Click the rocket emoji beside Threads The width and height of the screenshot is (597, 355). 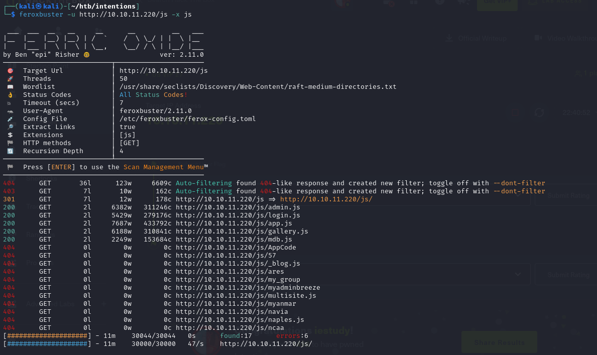pos(10,79)
